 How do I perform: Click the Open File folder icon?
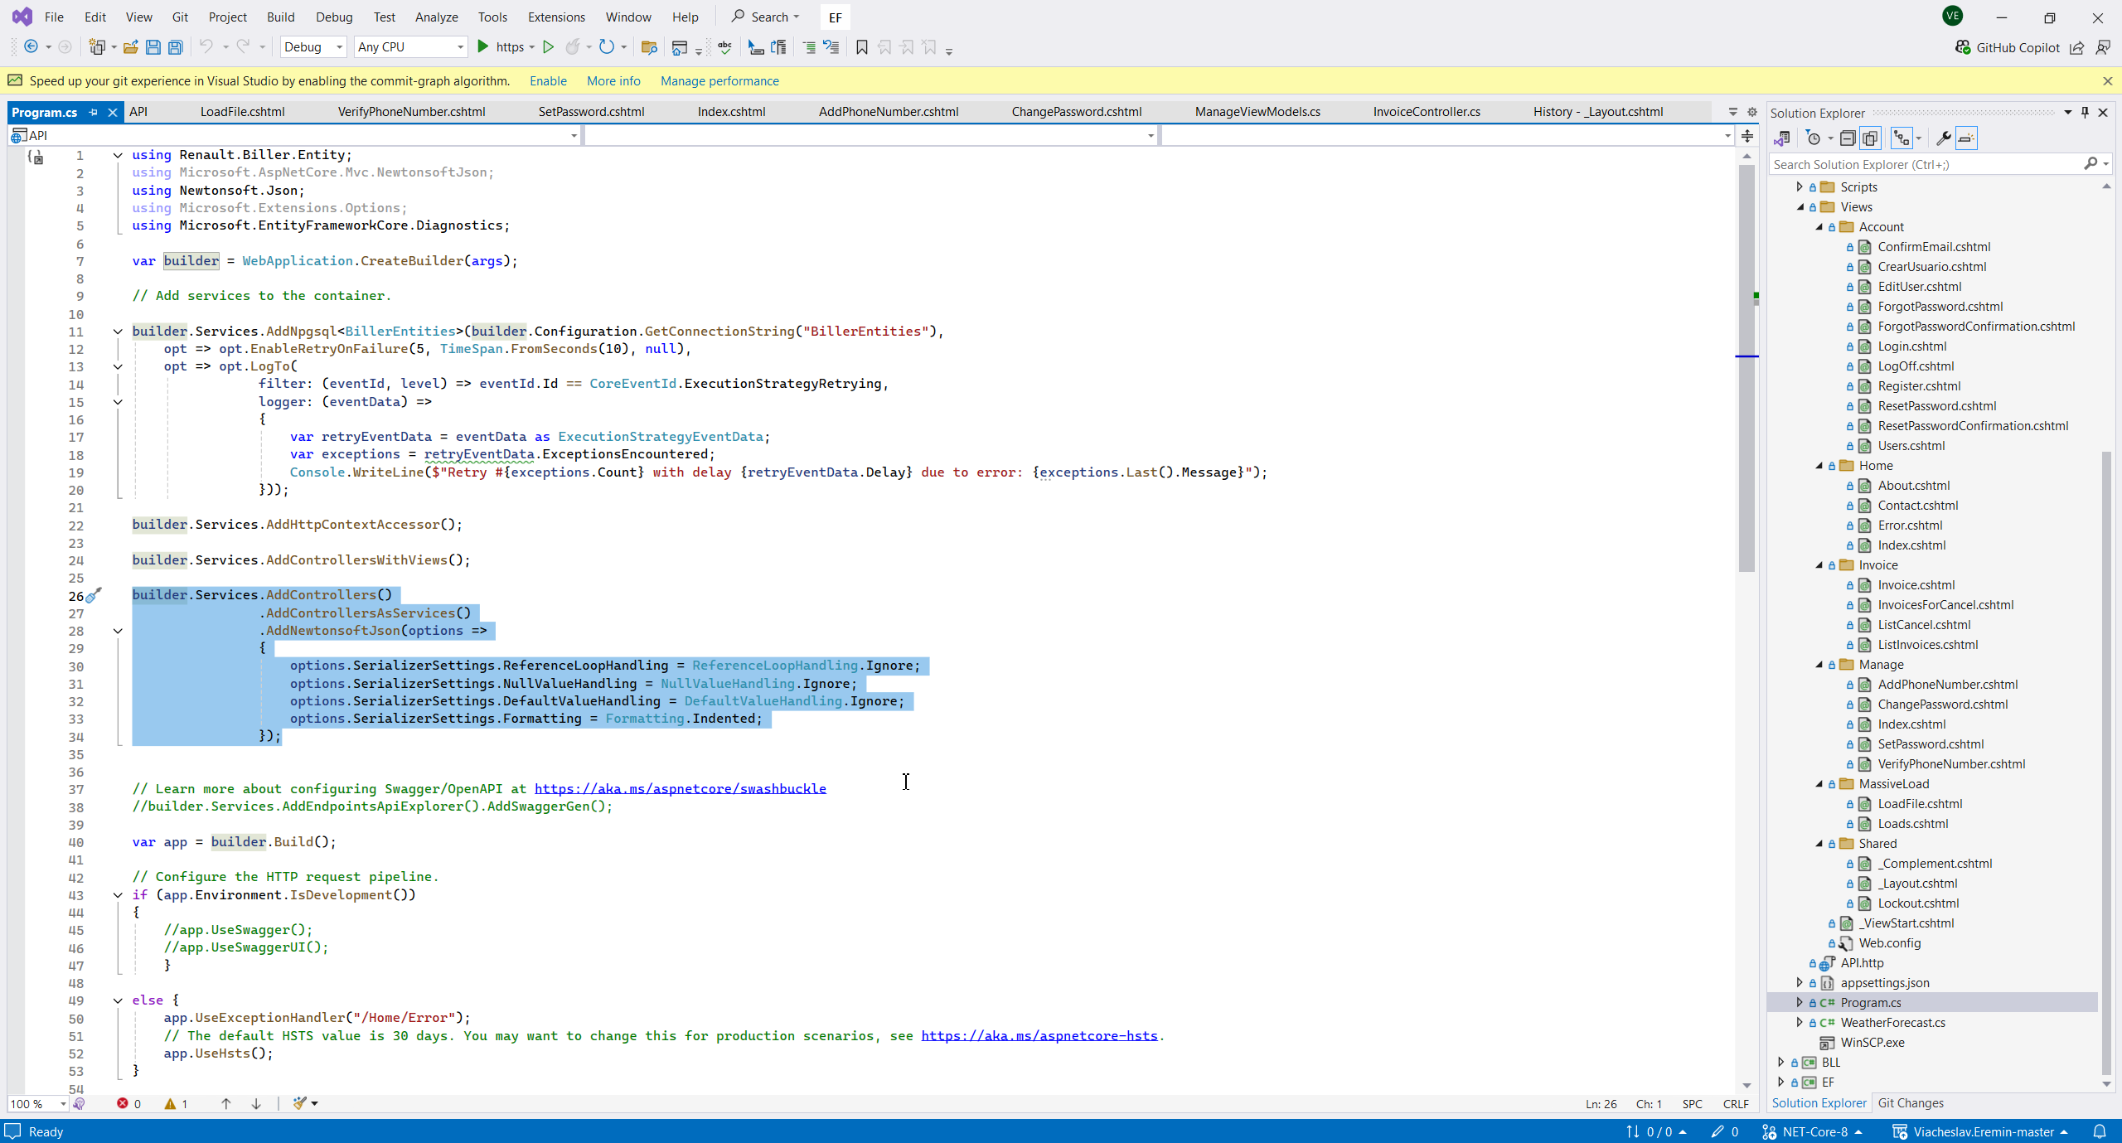tap(130, 47)
